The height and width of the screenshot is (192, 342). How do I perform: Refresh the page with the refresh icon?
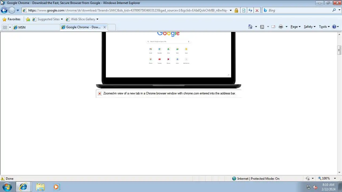(x=250, y=10)
